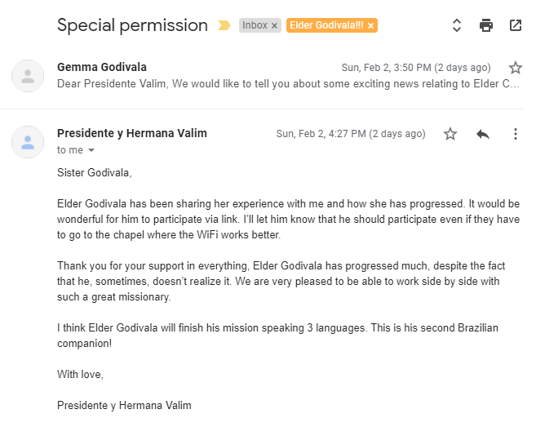Show recipient details dropdown next to 'to me'
This screenshot has height=436, width=536.
pyautogui.click(x=91, y=150)
